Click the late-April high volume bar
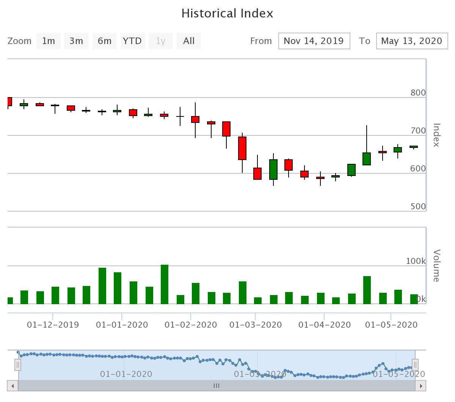The width and height of the screenshot is (455, 402). 367,290
